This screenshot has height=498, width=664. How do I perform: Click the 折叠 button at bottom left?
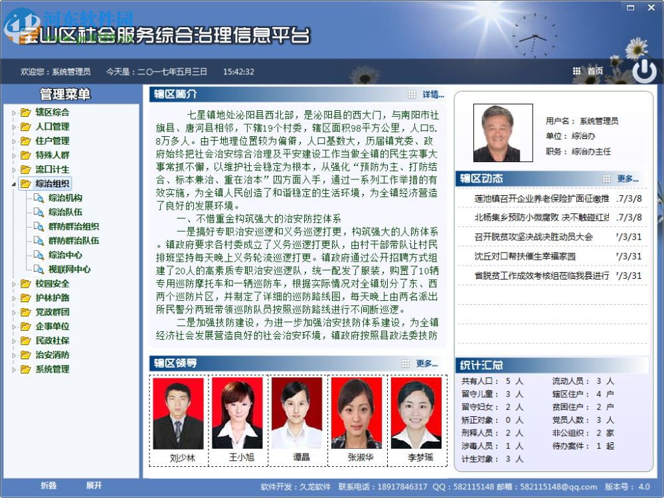pos(48,485)
